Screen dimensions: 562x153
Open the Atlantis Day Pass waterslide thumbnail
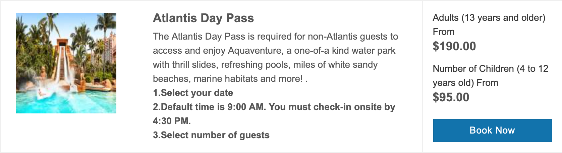click(x=66, y=63)
